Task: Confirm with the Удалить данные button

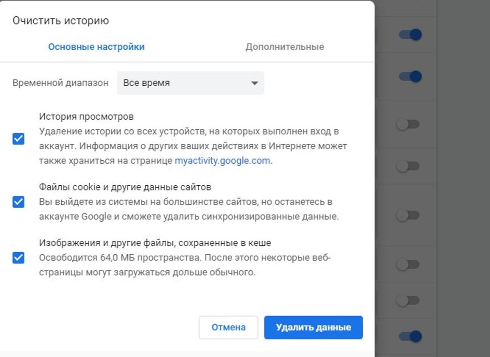Action: (313, 327)
